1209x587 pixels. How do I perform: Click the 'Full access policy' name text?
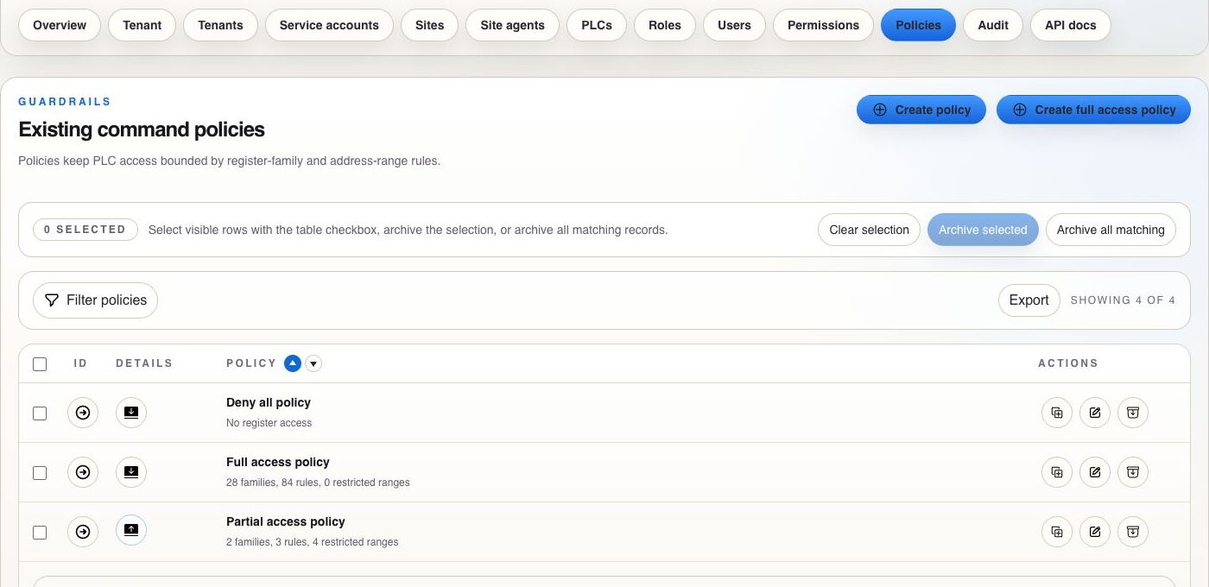point(278,462)
